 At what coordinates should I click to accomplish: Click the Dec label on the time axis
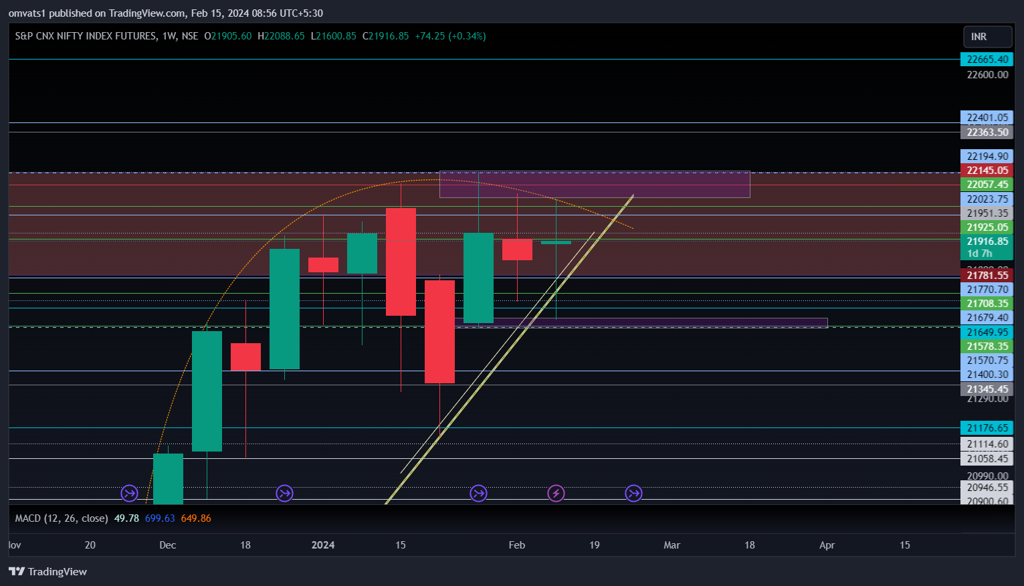coord(168,545)
